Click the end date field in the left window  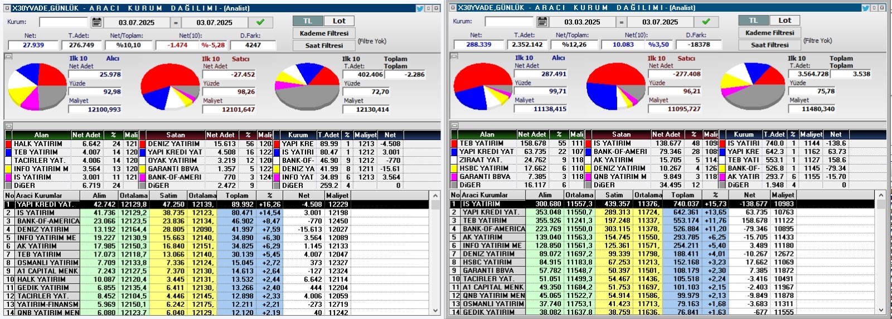click(215, 22)
